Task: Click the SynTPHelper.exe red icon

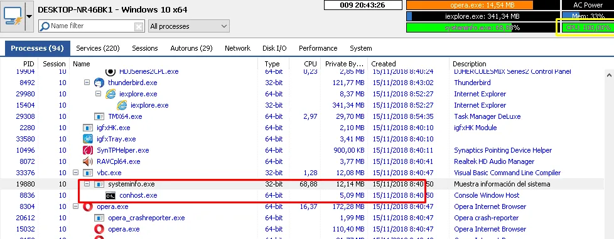Action: [88, 150]
